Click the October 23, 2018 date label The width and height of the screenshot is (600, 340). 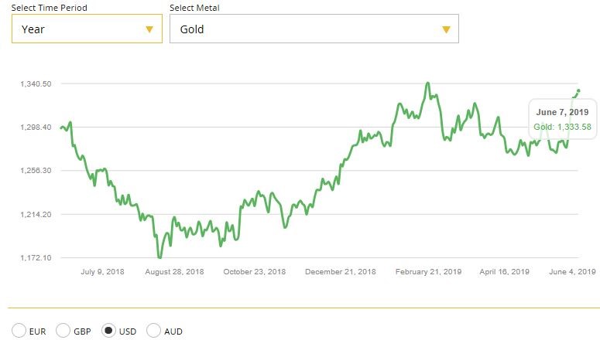[254, 272]
